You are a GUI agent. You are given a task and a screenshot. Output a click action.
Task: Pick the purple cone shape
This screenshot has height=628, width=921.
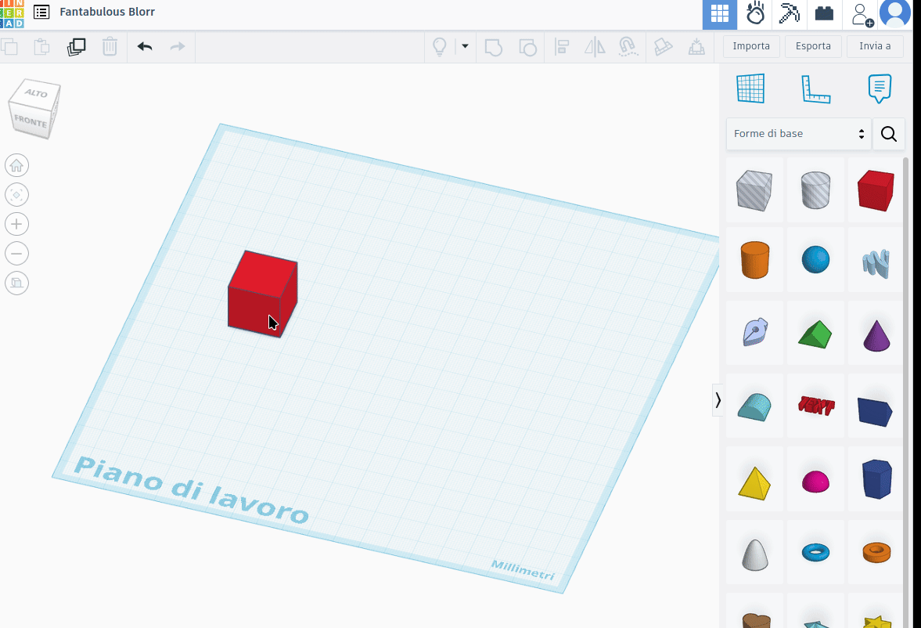coord(876,335)
